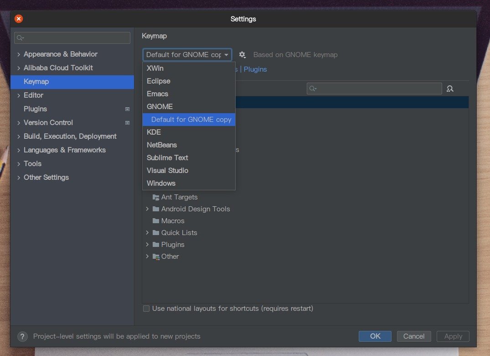Focus the keymap actions search field
Image resolution: width=490 pixels, height=356 pixels.
(x=374, y=89)
